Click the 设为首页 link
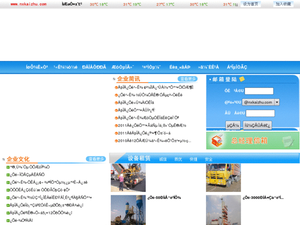Image resolution: width=300 pixels, height=225 pixels. (x=250, y=4)
